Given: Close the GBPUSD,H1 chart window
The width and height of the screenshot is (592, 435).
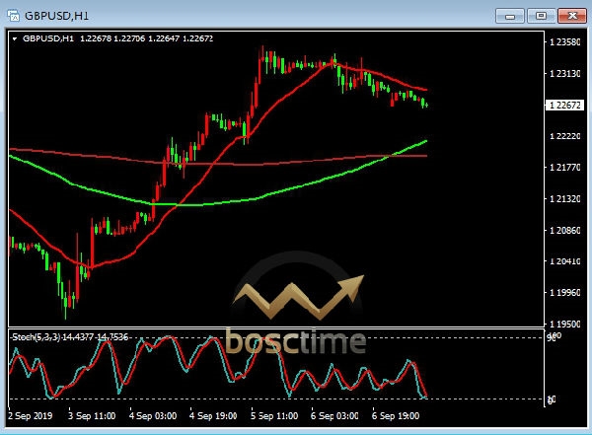Looking at the screenshot, I should tap(572, 16).
